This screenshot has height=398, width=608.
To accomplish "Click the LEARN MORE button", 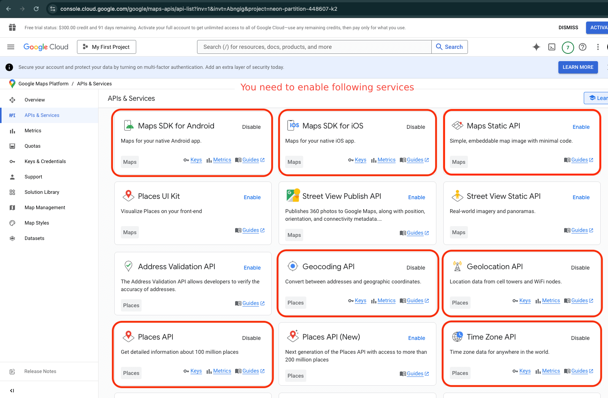I will [x=578, y=67].
